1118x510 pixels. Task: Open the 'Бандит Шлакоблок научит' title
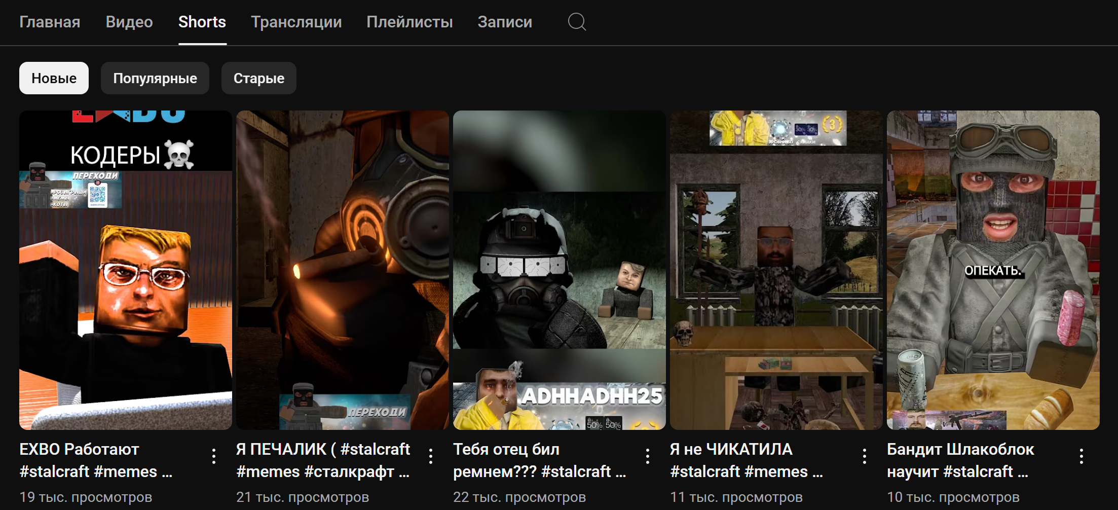(960, 460)
